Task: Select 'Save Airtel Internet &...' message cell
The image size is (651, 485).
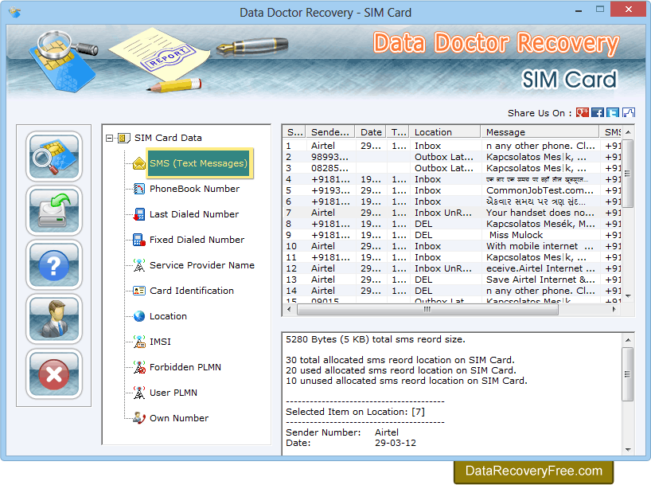Action: [x=540, y=280]
